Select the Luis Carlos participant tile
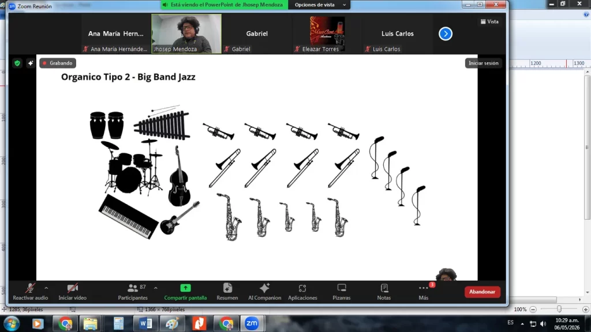591x332 pixels. (397, 33)
